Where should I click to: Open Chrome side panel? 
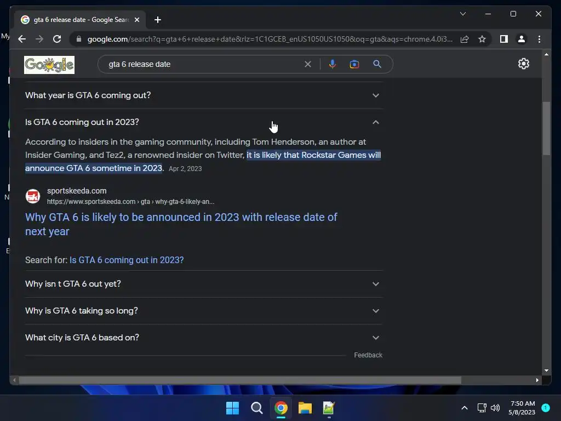pos(504,39)
